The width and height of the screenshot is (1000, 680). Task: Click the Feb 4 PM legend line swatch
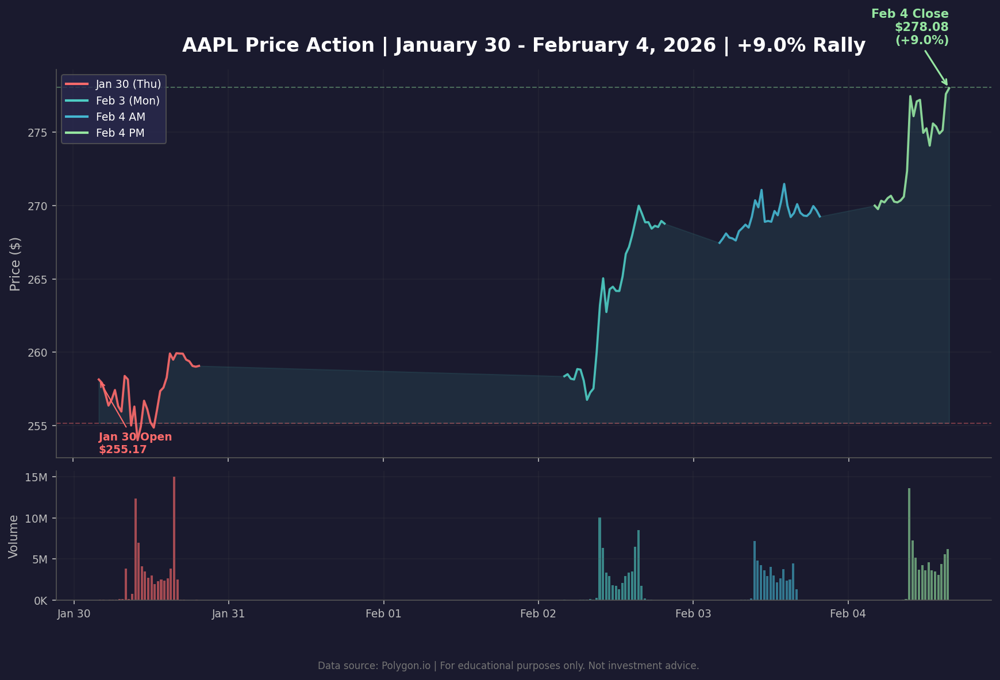[x=77, y=133]
